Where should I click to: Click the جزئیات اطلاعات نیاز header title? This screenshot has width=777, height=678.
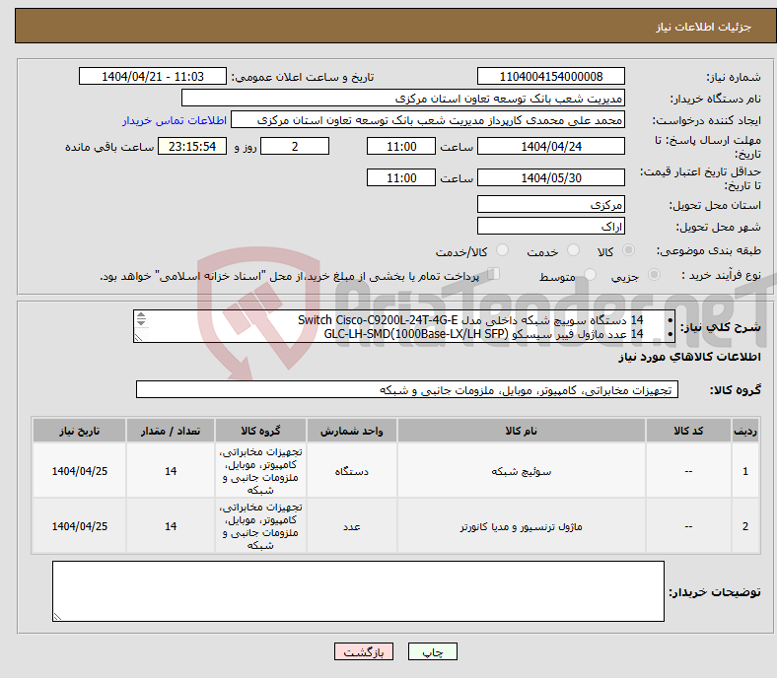[704, 27]
